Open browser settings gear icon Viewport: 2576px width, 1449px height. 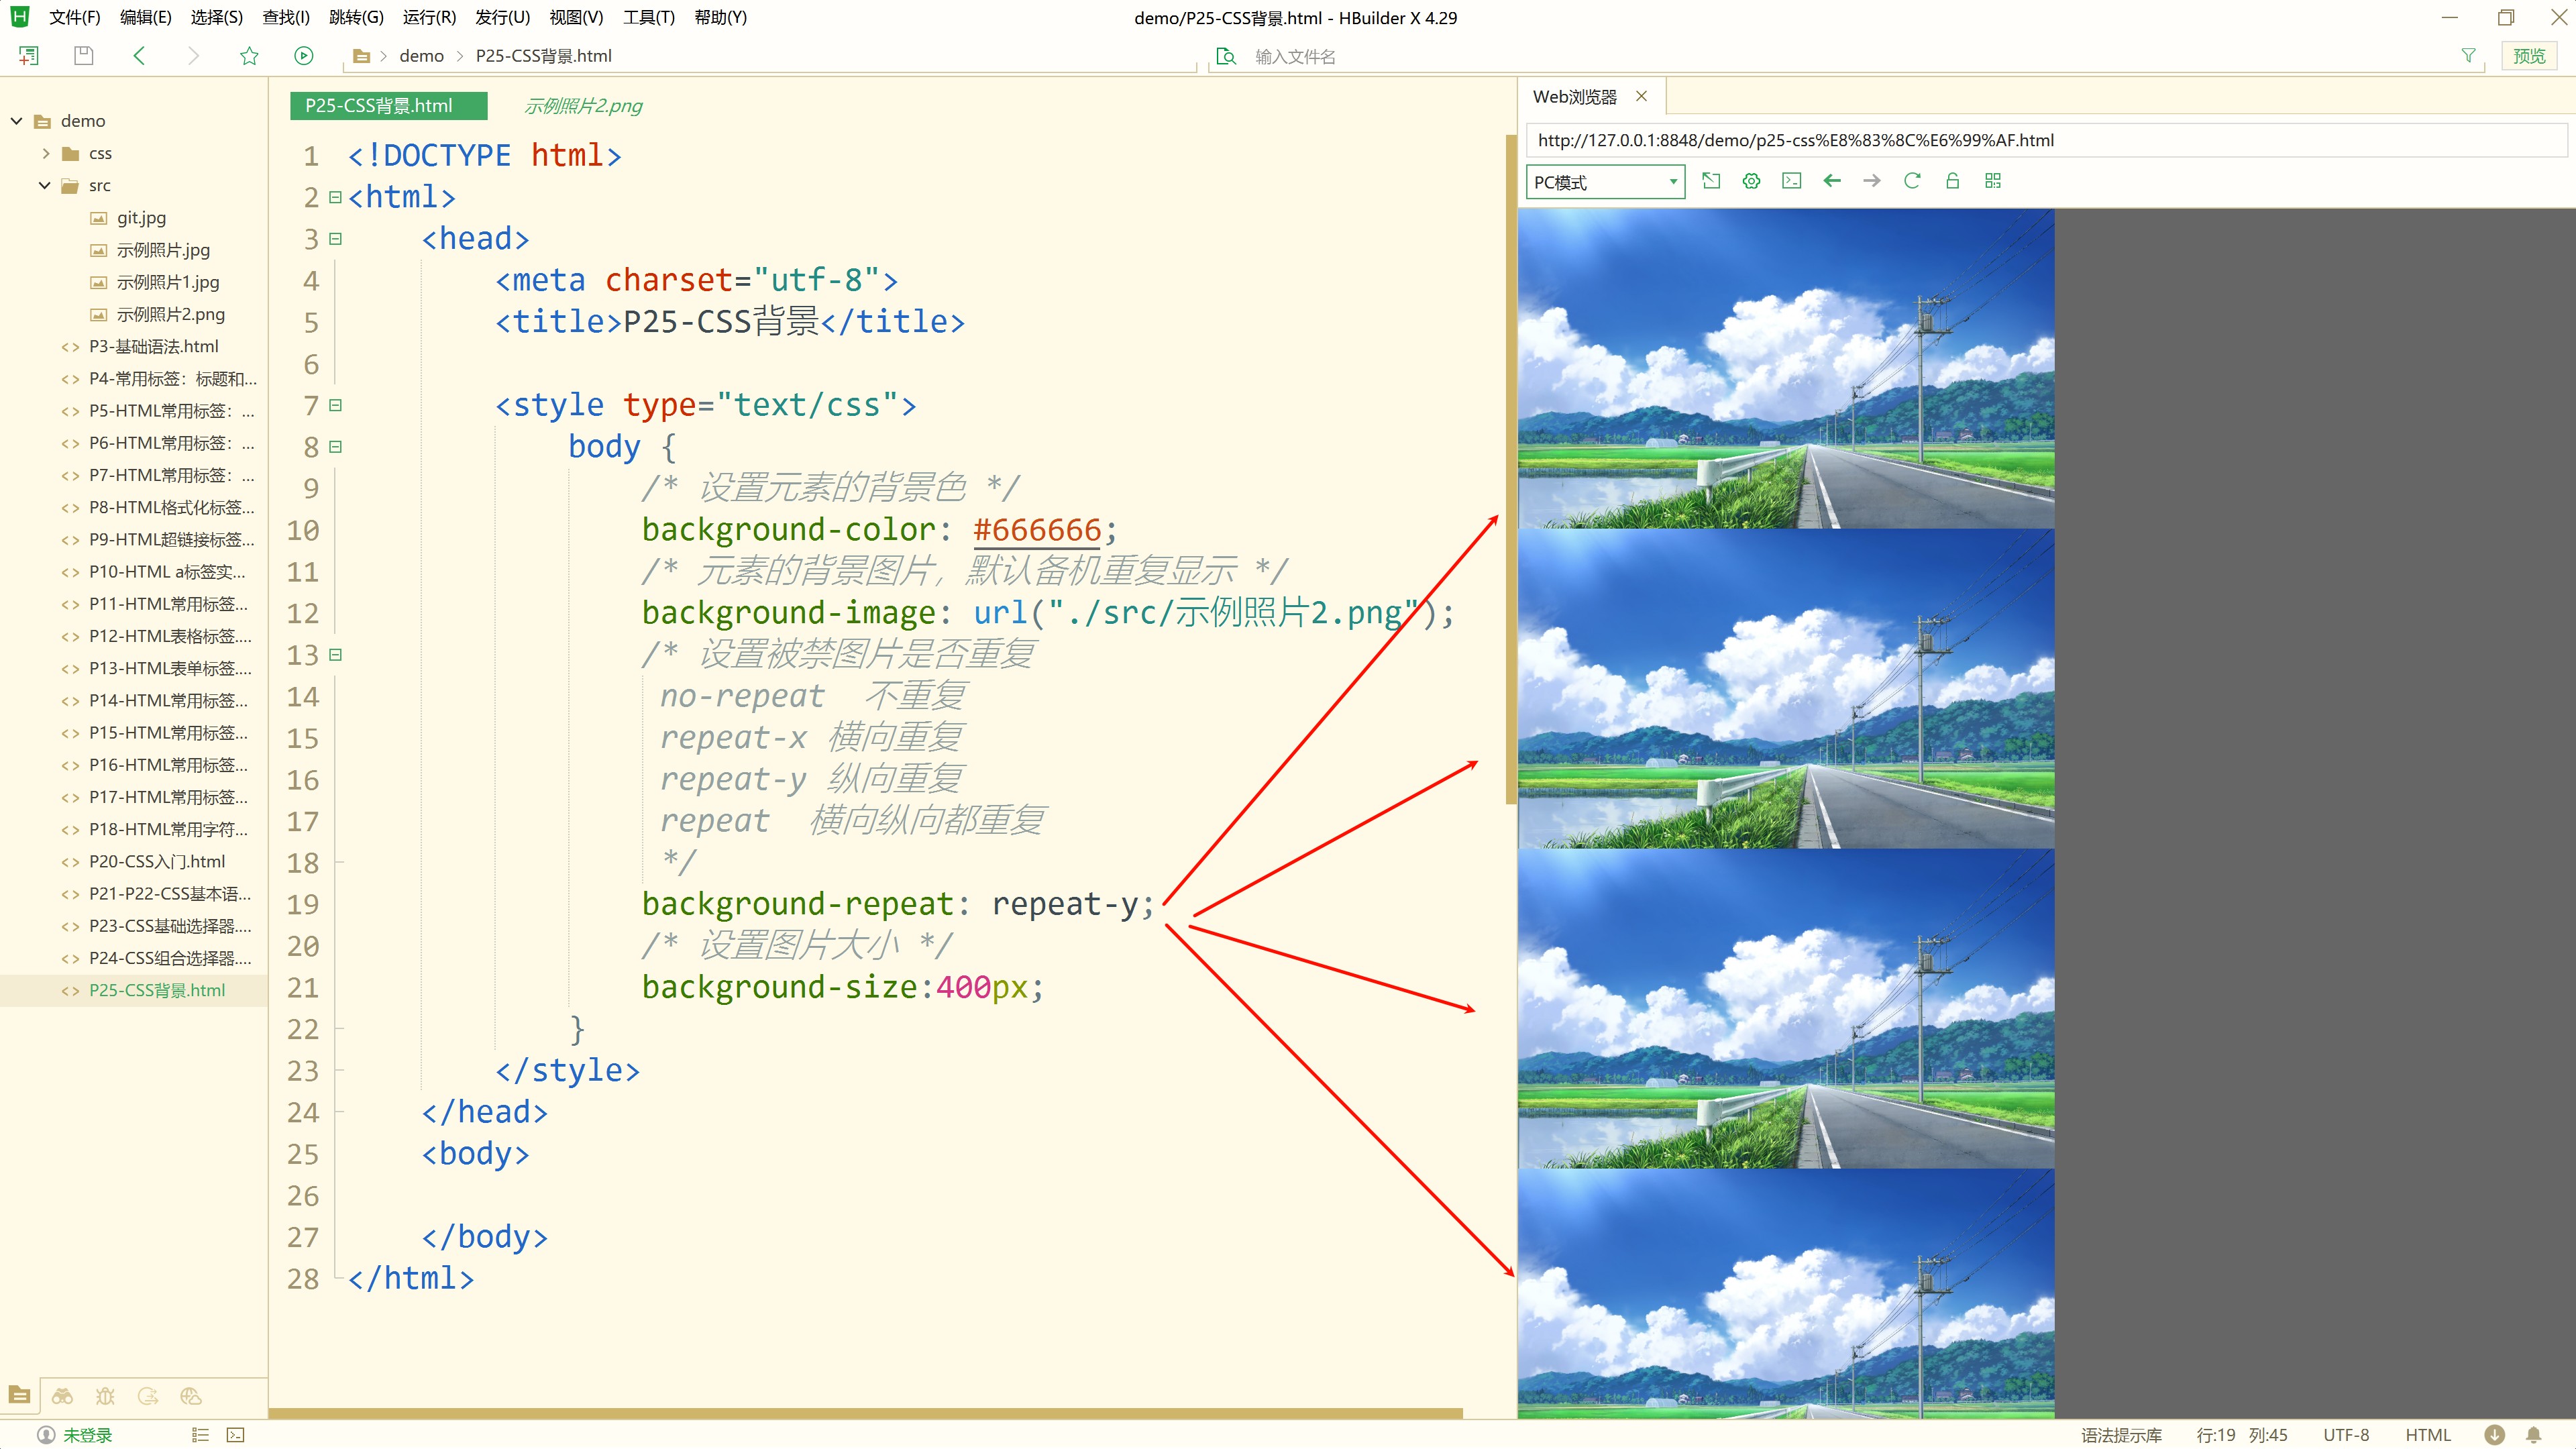pyautogui.click(x=1751, y=181)
